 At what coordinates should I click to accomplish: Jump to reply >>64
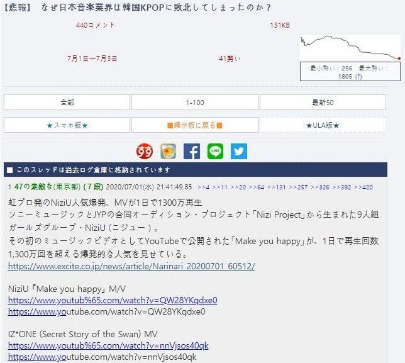click(257, 187)
